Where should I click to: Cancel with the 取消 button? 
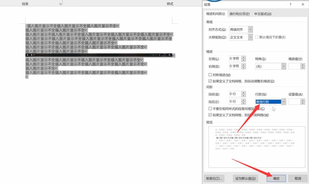tap(298, 178)
